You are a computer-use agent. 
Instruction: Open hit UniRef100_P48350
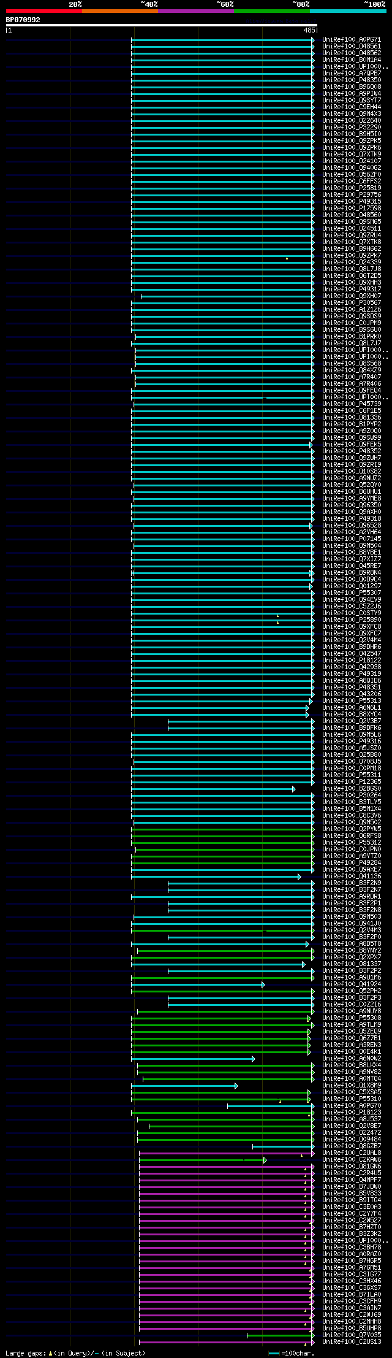coord(352,80)
